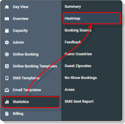Screen dimensions: 125x124
Task: Select the Capacity calendar icon
Action: (x=7, y=31)
